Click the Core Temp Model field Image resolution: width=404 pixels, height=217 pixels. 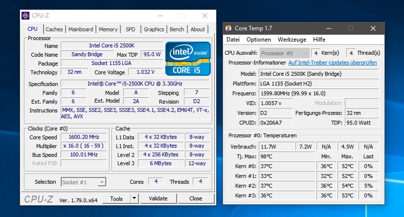(x=319, y=74)
